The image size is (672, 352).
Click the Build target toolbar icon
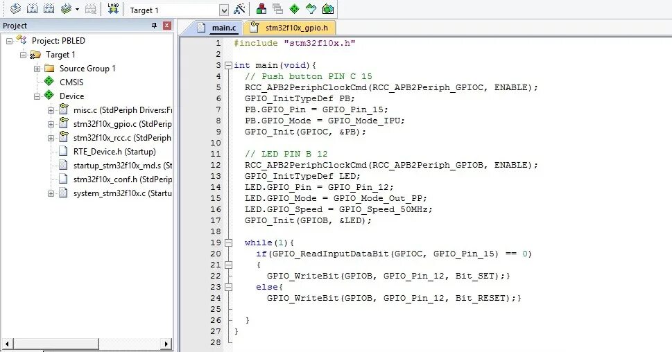(x=32, y=8)
